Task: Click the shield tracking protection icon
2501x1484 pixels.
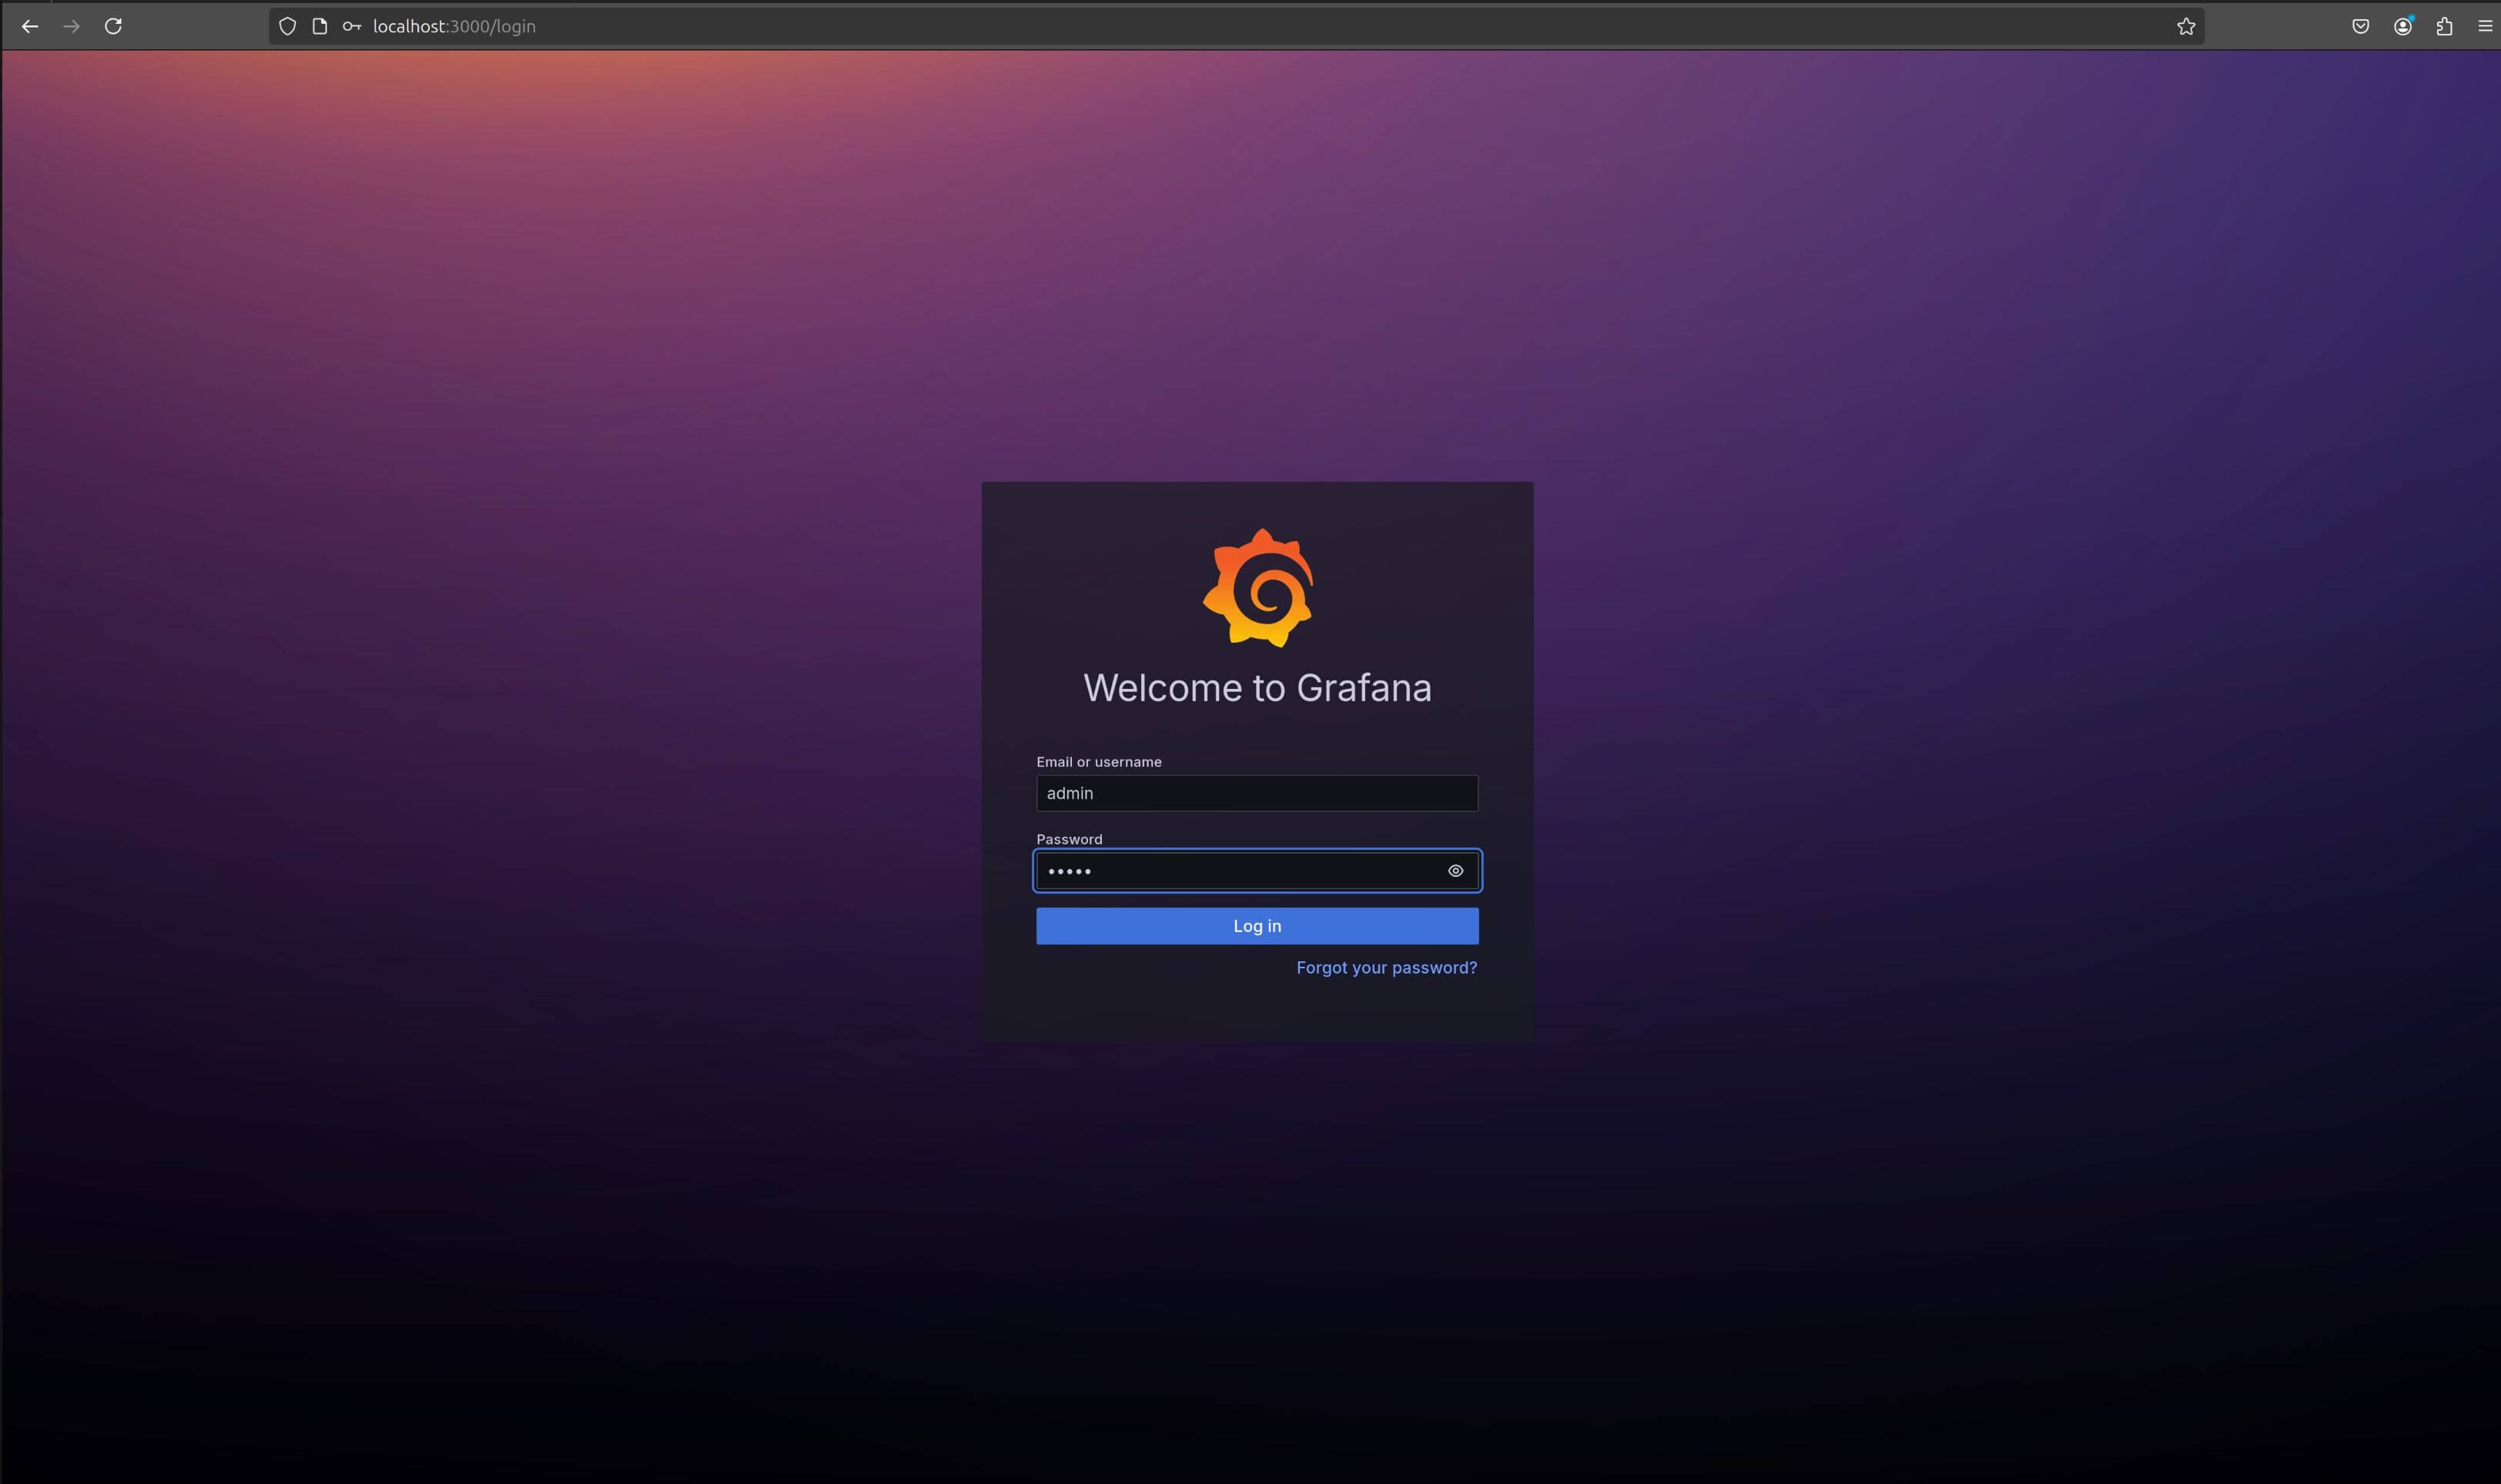Action: (287, 26)
